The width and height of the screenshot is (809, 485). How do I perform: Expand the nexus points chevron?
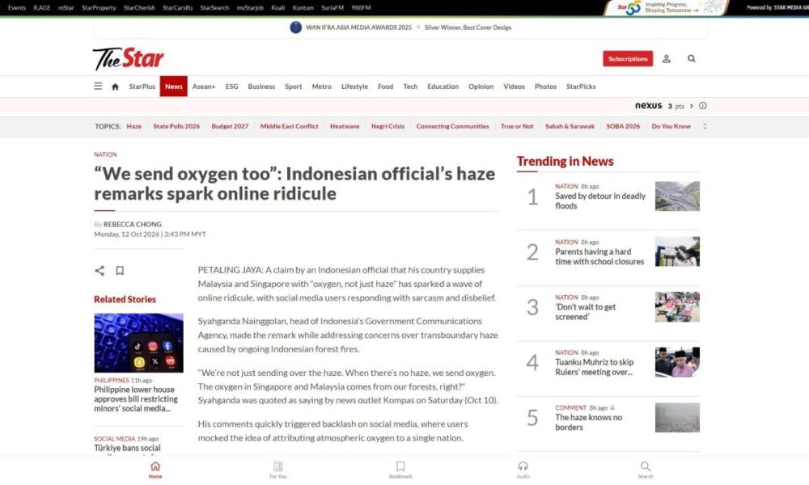pos(692,106)
